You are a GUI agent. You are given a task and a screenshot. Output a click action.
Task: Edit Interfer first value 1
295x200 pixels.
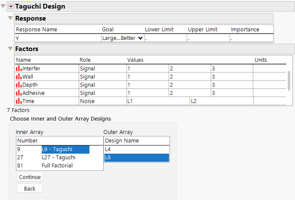[147, 68]
